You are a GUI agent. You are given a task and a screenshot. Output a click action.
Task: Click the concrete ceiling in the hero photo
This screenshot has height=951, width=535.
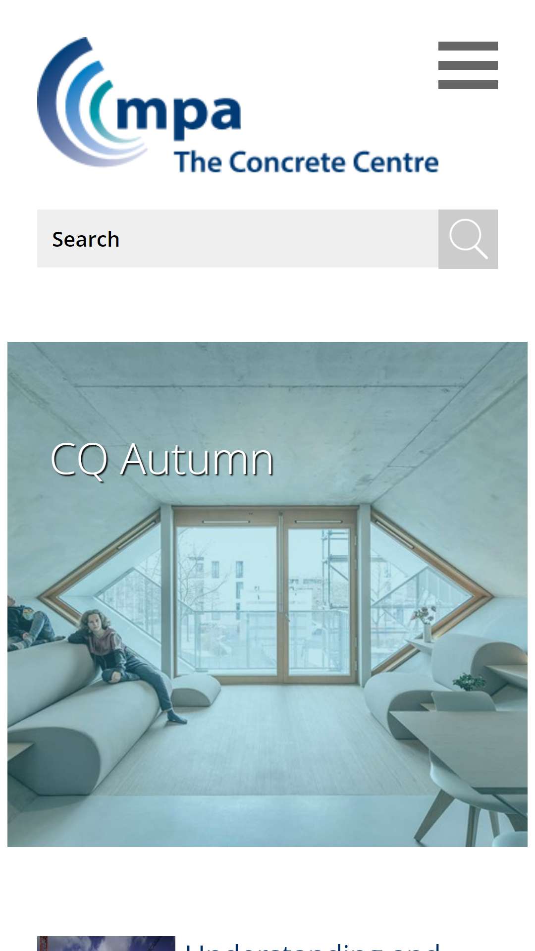pyautogui.click(x=267, y=421)
